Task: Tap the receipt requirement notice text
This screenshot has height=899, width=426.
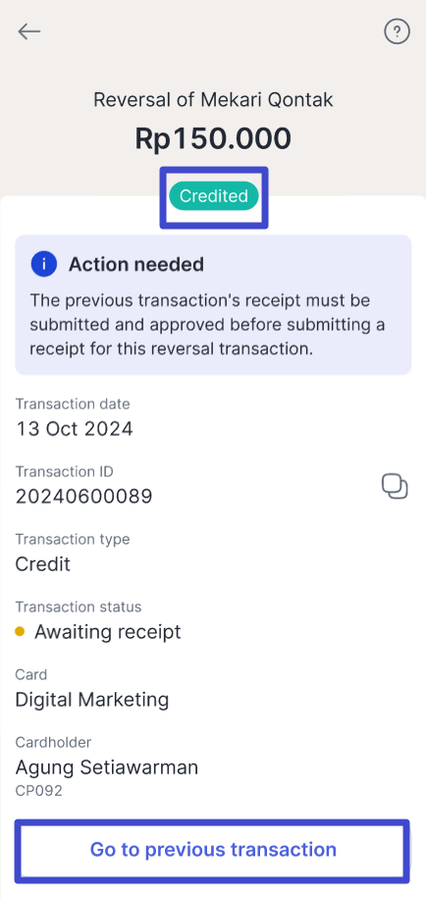Action: click(207, 325)
